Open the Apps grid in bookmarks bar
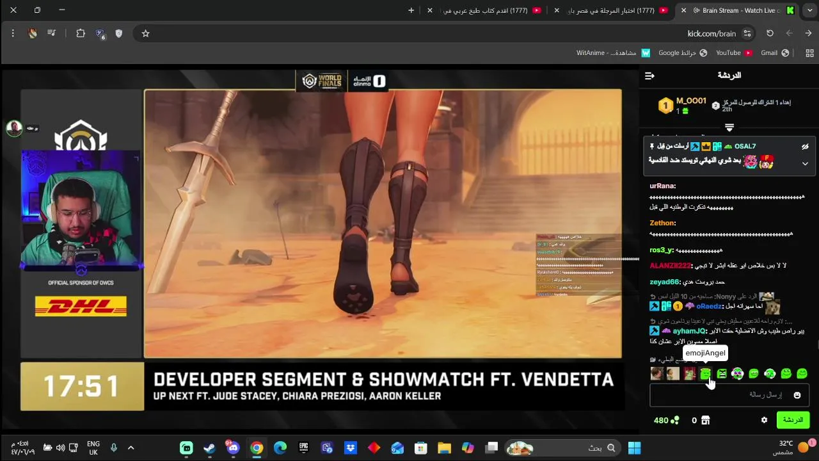 tap(809, 53)
